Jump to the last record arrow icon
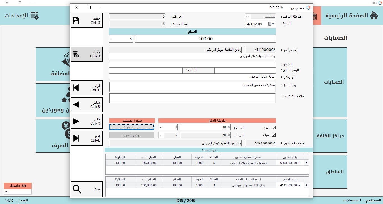This screenshot has height=204, width=383. (x=76, y=138)
